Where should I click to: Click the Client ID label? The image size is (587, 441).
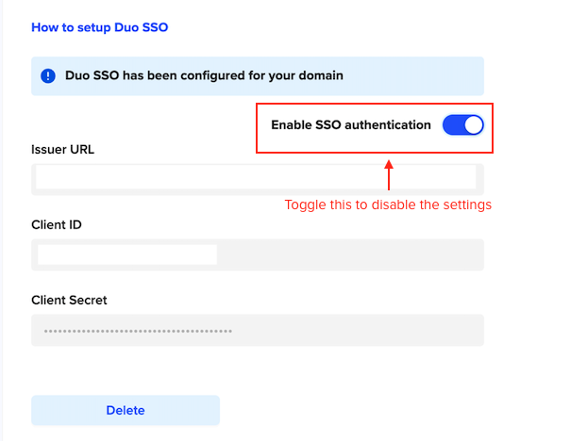point(57,224)
